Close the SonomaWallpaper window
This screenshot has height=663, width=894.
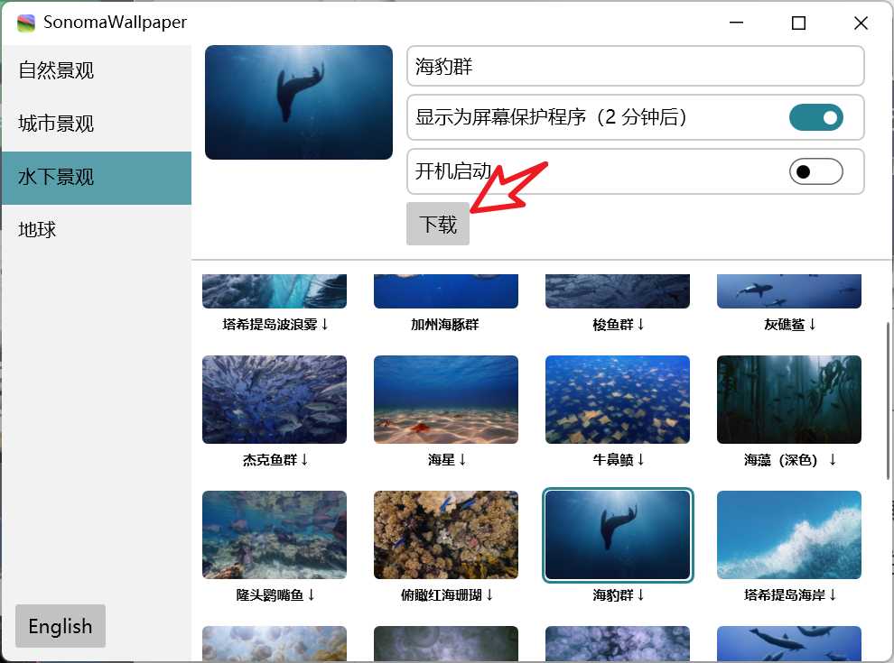point(861,23)
